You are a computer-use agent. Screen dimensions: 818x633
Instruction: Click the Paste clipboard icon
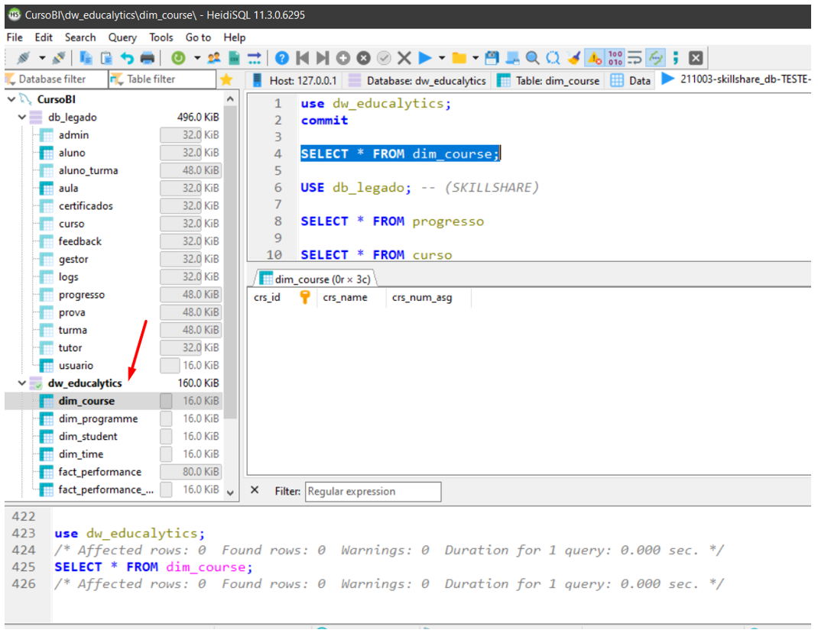106,58
